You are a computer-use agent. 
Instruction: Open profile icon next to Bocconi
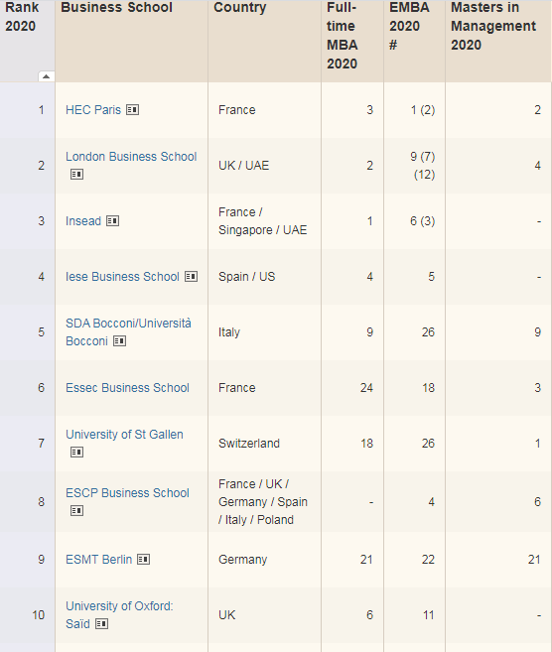click(x=119, y=341)
